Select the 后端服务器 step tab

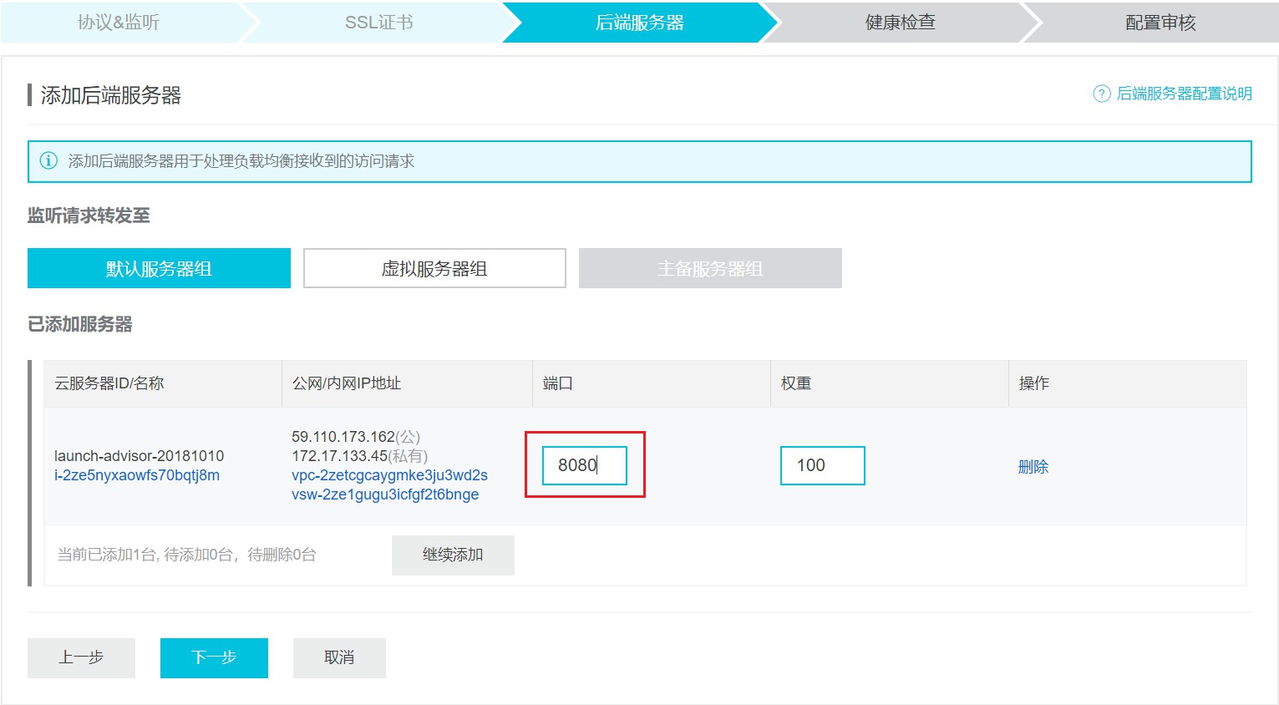(639, 23)
